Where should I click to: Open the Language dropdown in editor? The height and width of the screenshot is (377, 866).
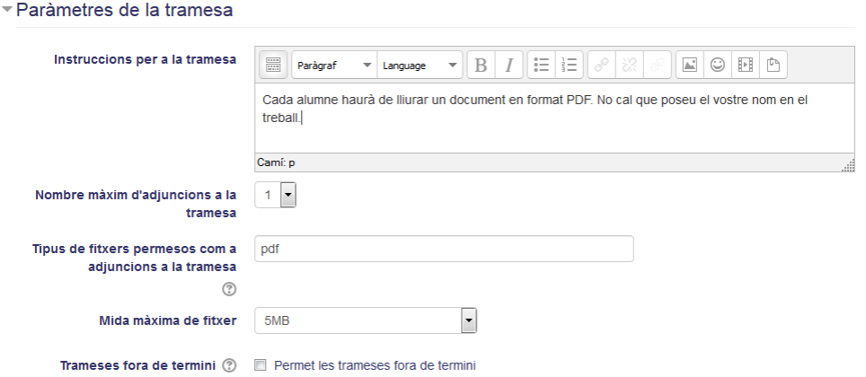pyautogui.click(x=420, y=66)
